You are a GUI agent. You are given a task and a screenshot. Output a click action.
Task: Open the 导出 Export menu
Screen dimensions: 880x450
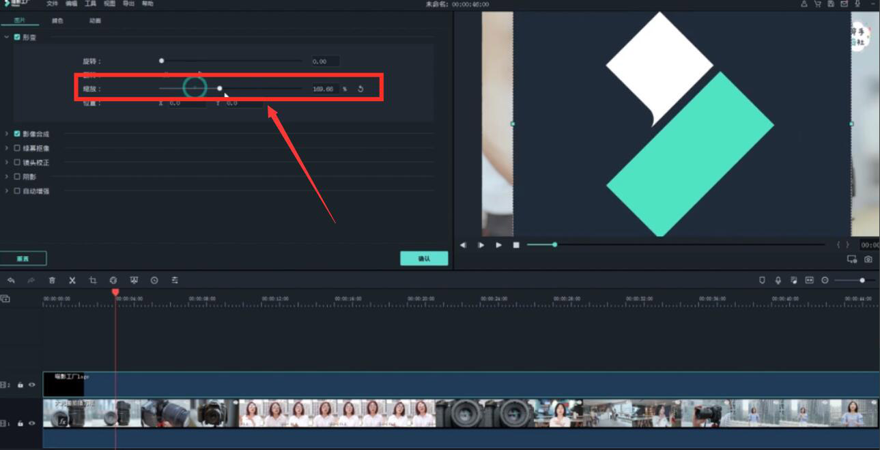pos(128,4)
